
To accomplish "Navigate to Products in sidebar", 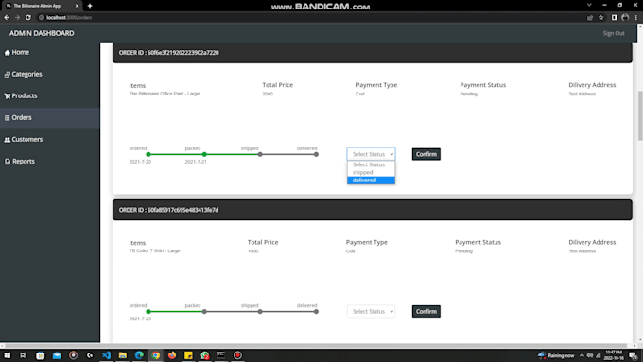I will tap(49, 95).
